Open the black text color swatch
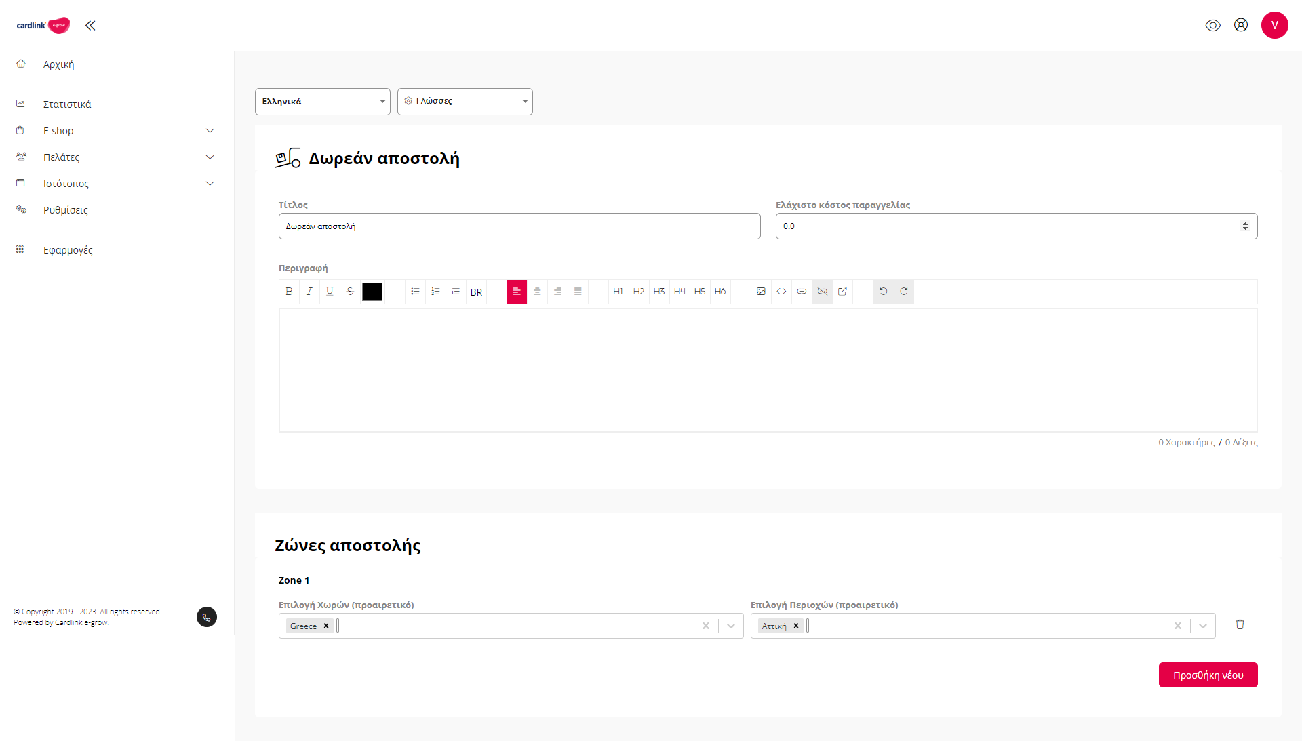 (x=372, y=292)
